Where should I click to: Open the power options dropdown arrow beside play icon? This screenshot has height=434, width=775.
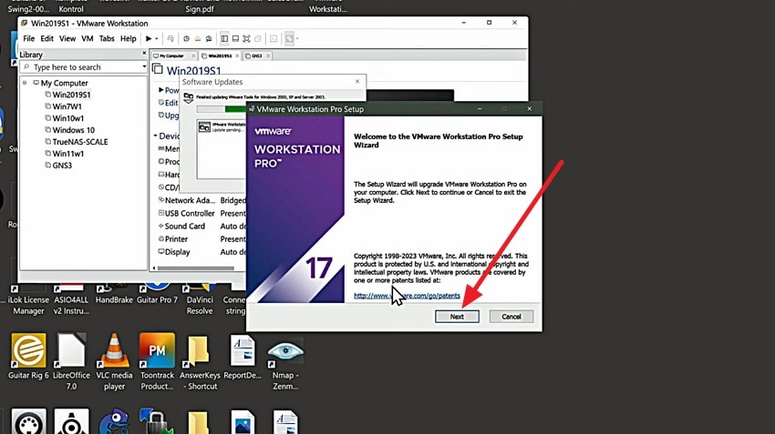(x=157, y=38)
